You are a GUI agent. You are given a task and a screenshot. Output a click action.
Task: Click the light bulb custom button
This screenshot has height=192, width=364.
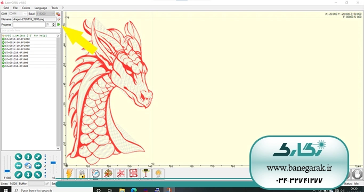coord(158,174)
